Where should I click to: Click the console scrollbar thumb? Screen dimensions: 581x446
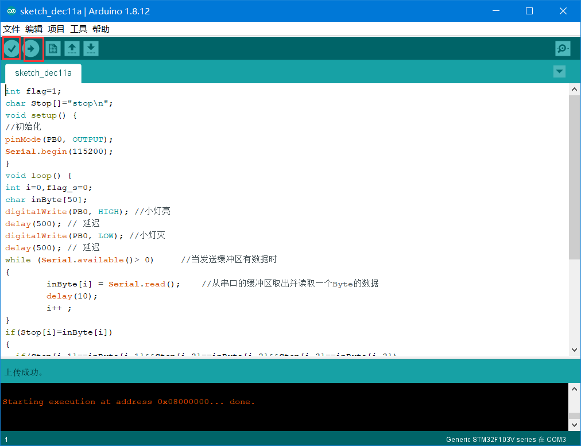(x=574, y=416)
